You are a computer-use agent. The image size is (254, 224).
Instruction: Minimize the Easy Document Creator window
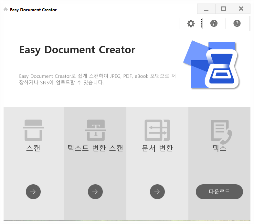206,9
